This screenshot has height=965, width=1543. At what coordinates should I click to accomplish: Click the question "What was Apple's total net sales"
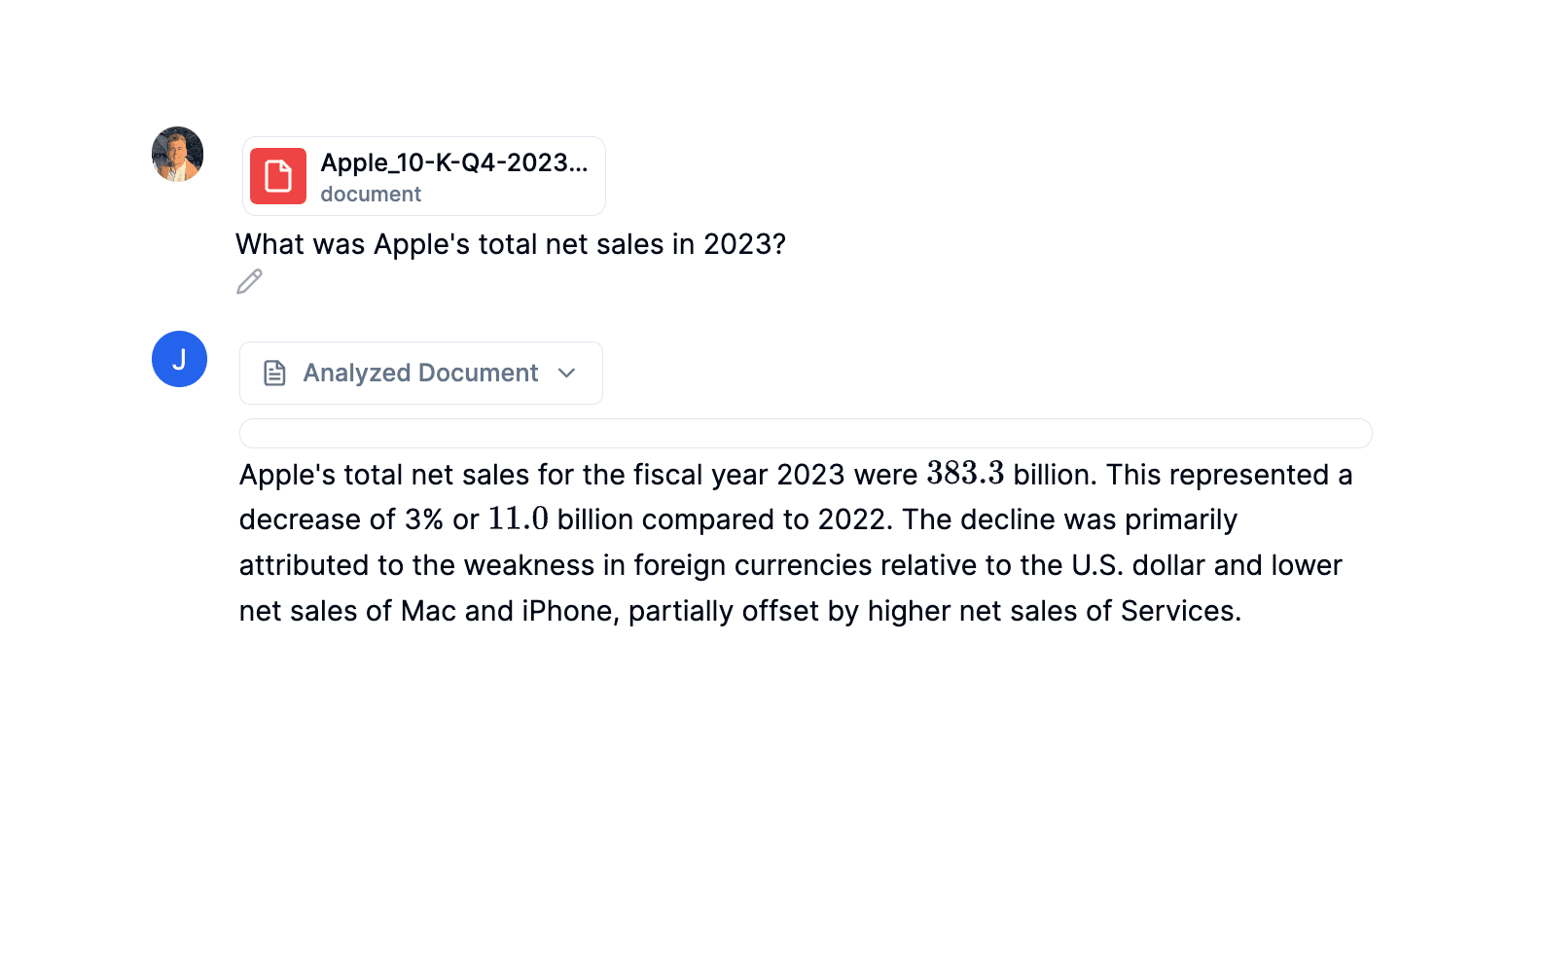pyautogui.click(x=510, y=244)
